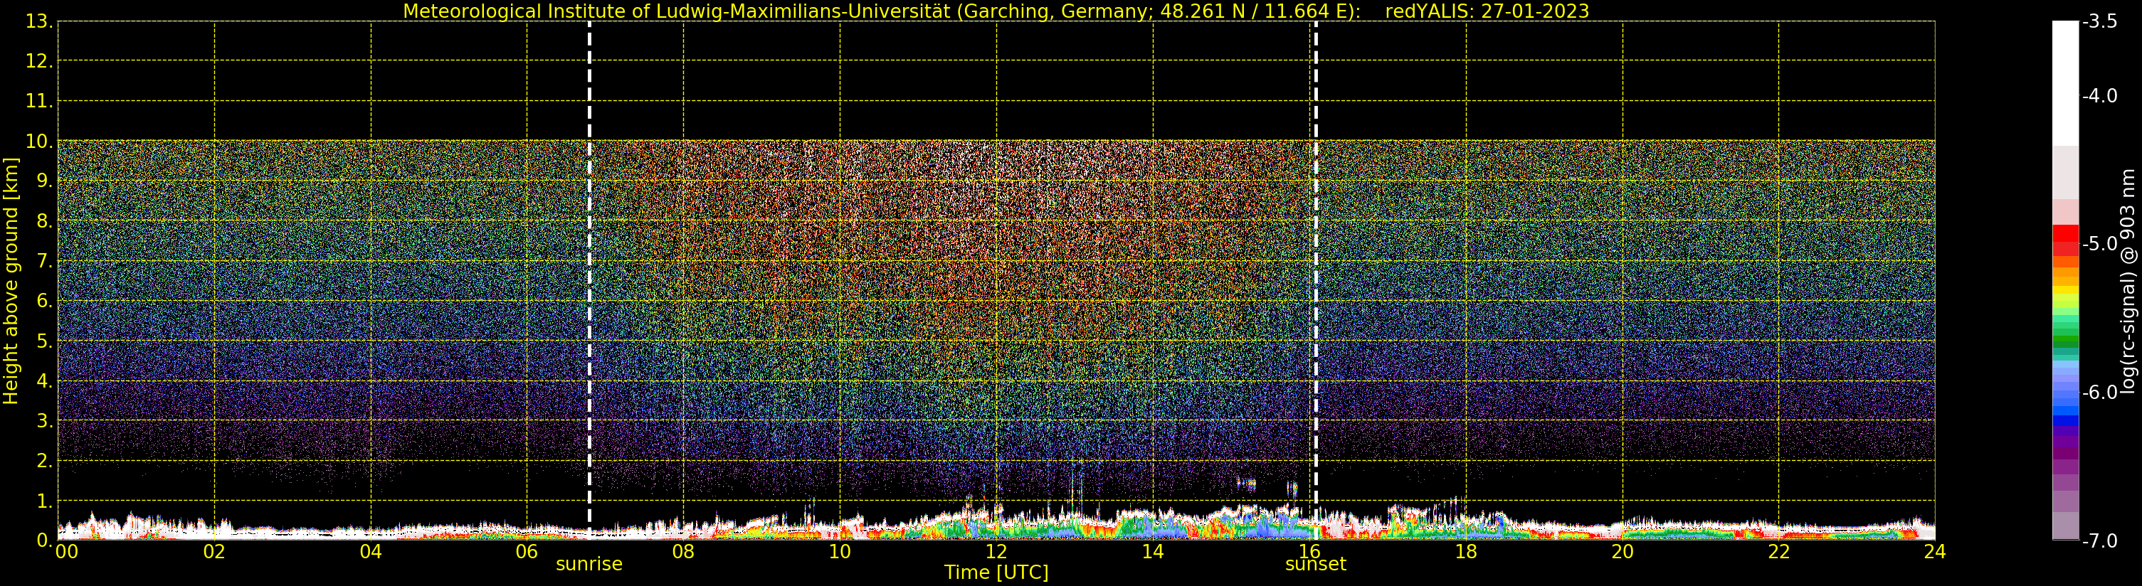Image resolution: width=2142 pixels, height=586 pixels.
Task: Click the '10' time tick label on x-axis
Action: point(840,552)
